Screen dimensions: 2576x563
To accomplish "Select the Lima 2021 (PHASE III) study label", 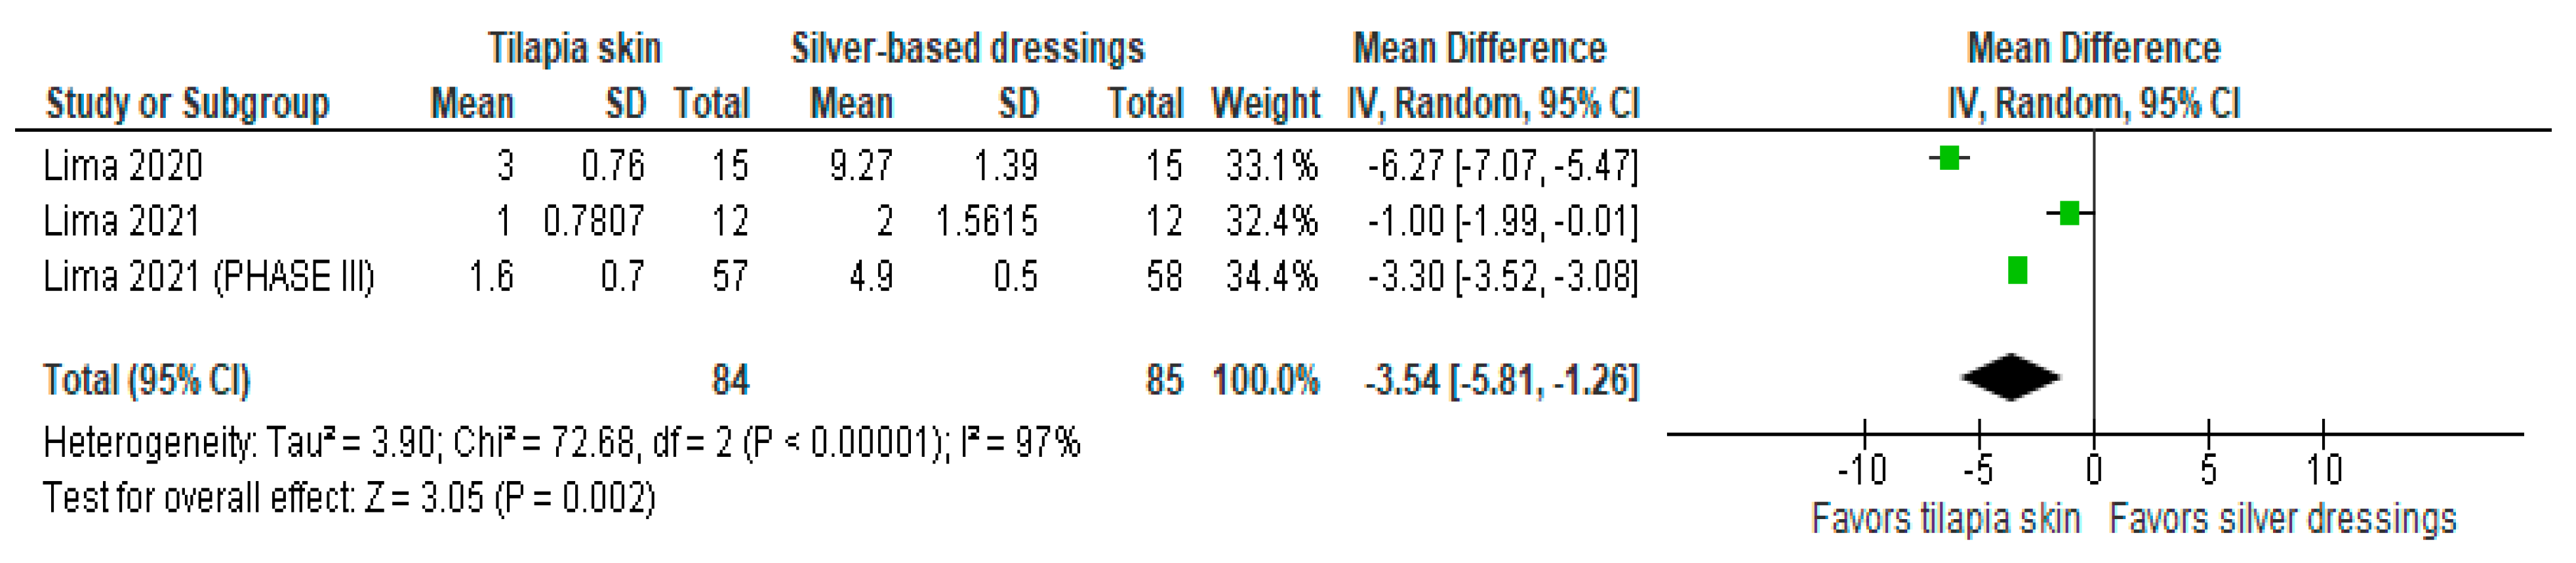I will [208, 276].
